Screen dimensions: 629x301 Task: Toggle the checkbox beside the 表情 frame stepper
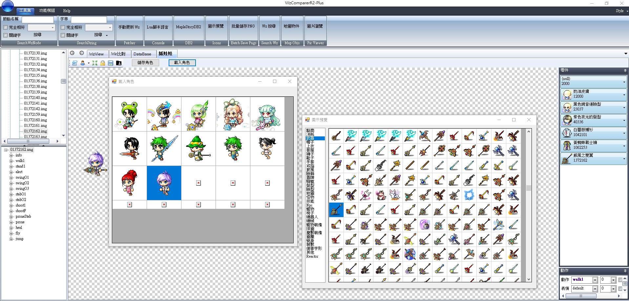(620, 289)
